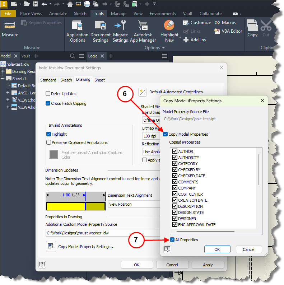Open the Dimension Text Alignment View Position dropdown
The image size is (284, 285).
(134, 204)
